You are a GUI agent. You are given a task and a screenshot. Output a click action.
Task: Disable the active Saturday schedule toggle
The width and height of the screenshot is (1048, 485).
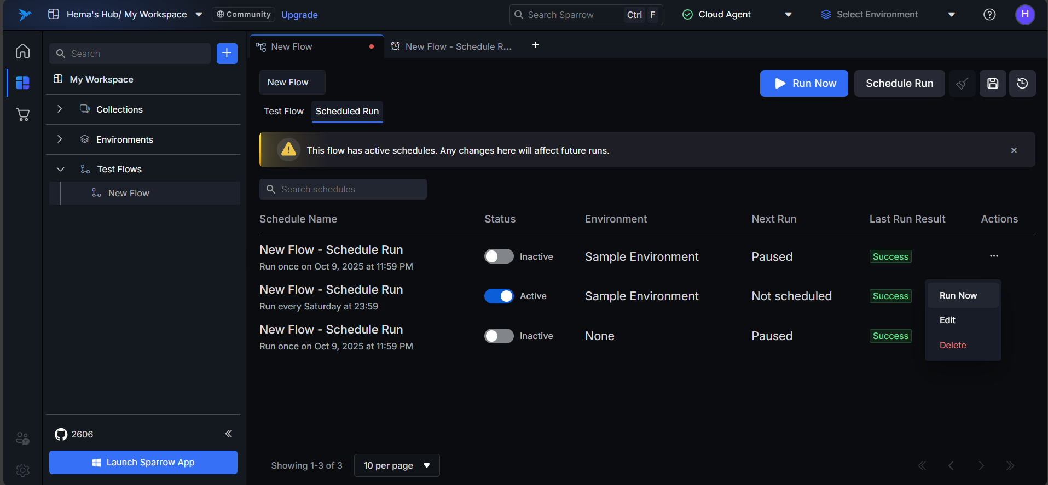tap(499, 296)
